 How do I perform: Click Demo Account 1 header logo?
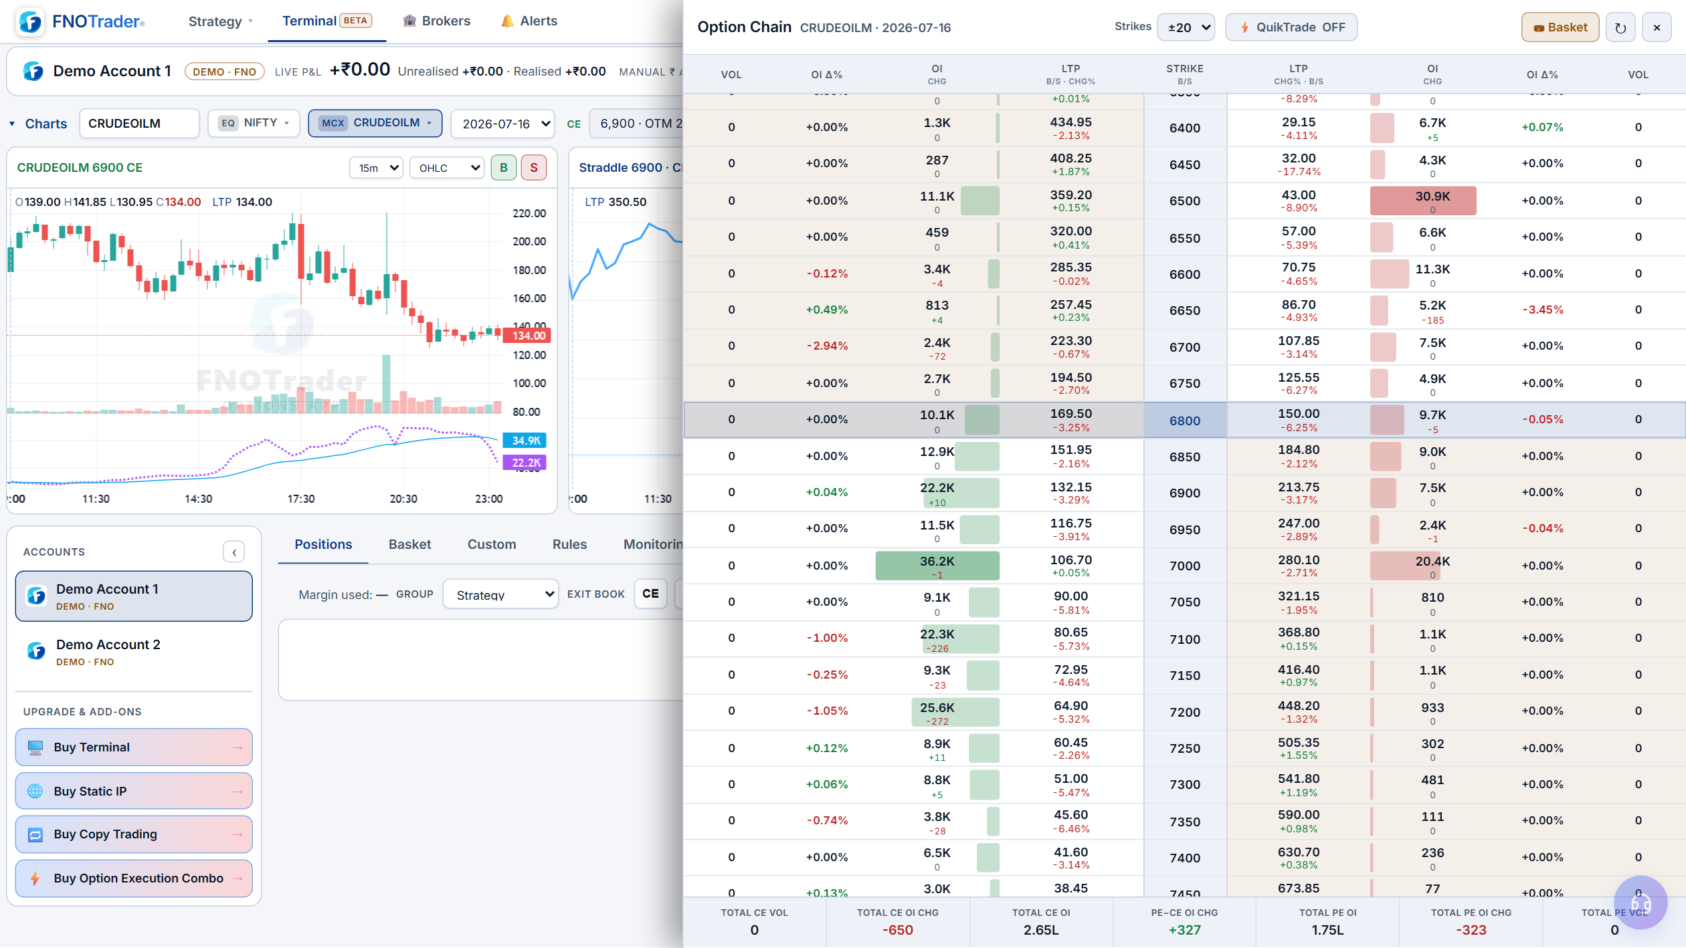pos(33,71)
